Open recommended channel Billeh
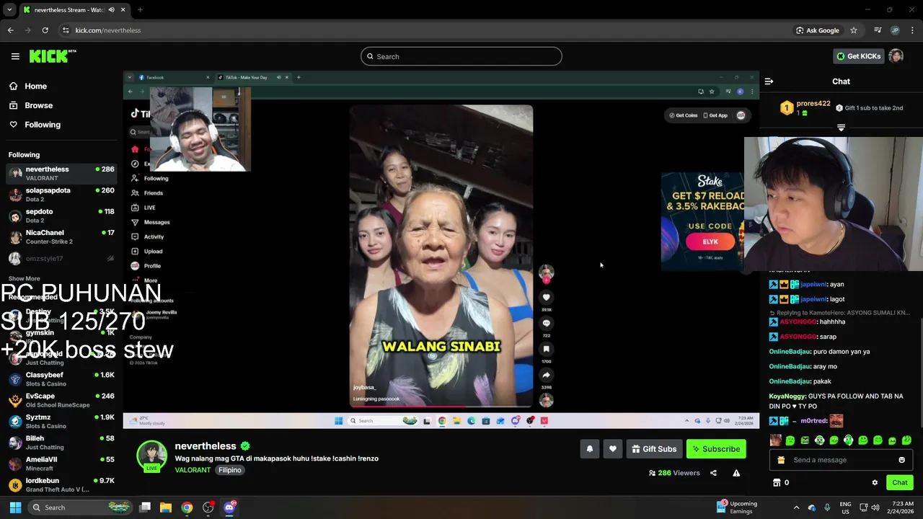The image size is (923, 519). tap(61, 443)
